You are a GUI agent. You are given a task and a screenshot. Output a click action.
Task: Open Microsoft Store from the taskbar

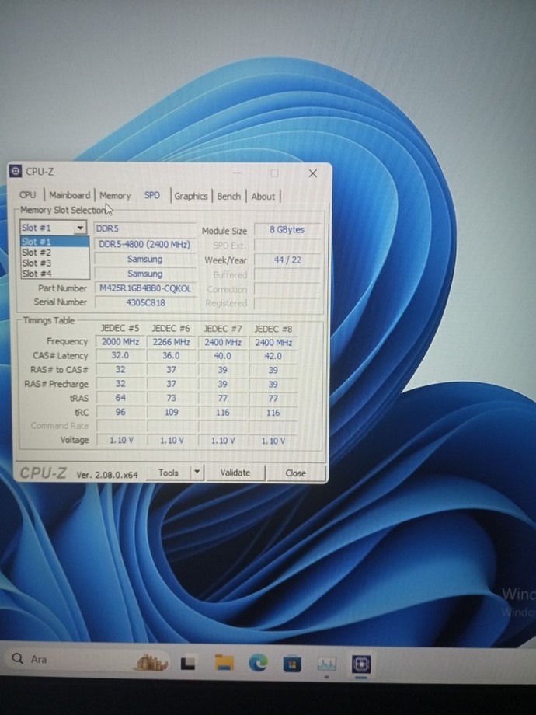292,664
